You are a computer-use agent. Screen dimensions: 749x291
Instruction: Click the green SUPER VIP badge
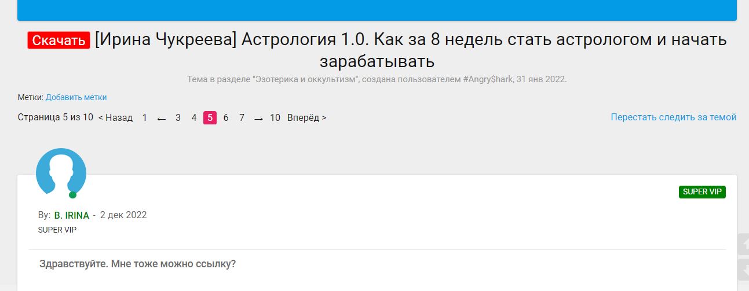[702, 192]
